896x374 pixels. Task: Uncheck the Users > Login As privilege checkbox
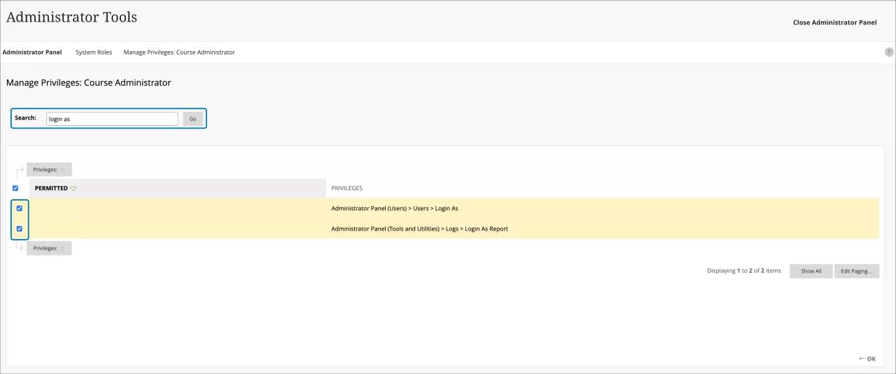pos(20,208)
